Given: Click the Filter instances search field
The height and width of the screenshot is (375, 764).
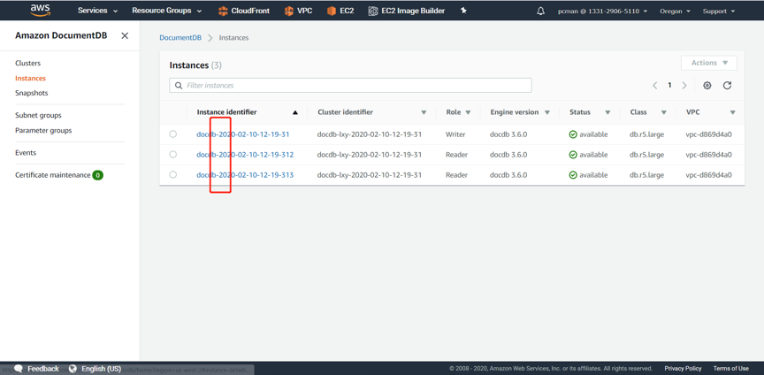Looking at the screenshot, I should (x=354, y=86).
